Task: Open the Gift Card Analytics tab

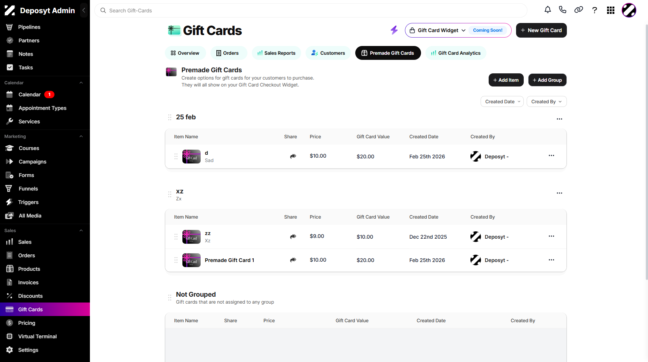Action: click(x=456, y=53)
